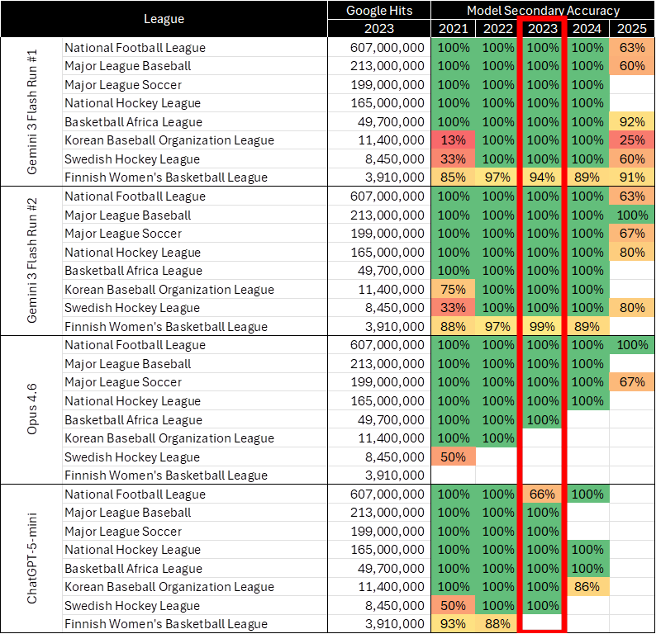Click 49,700,000 in Opus 4.6 group
Viewport: 656px width, 634px height.
click(x=391, y=419)
